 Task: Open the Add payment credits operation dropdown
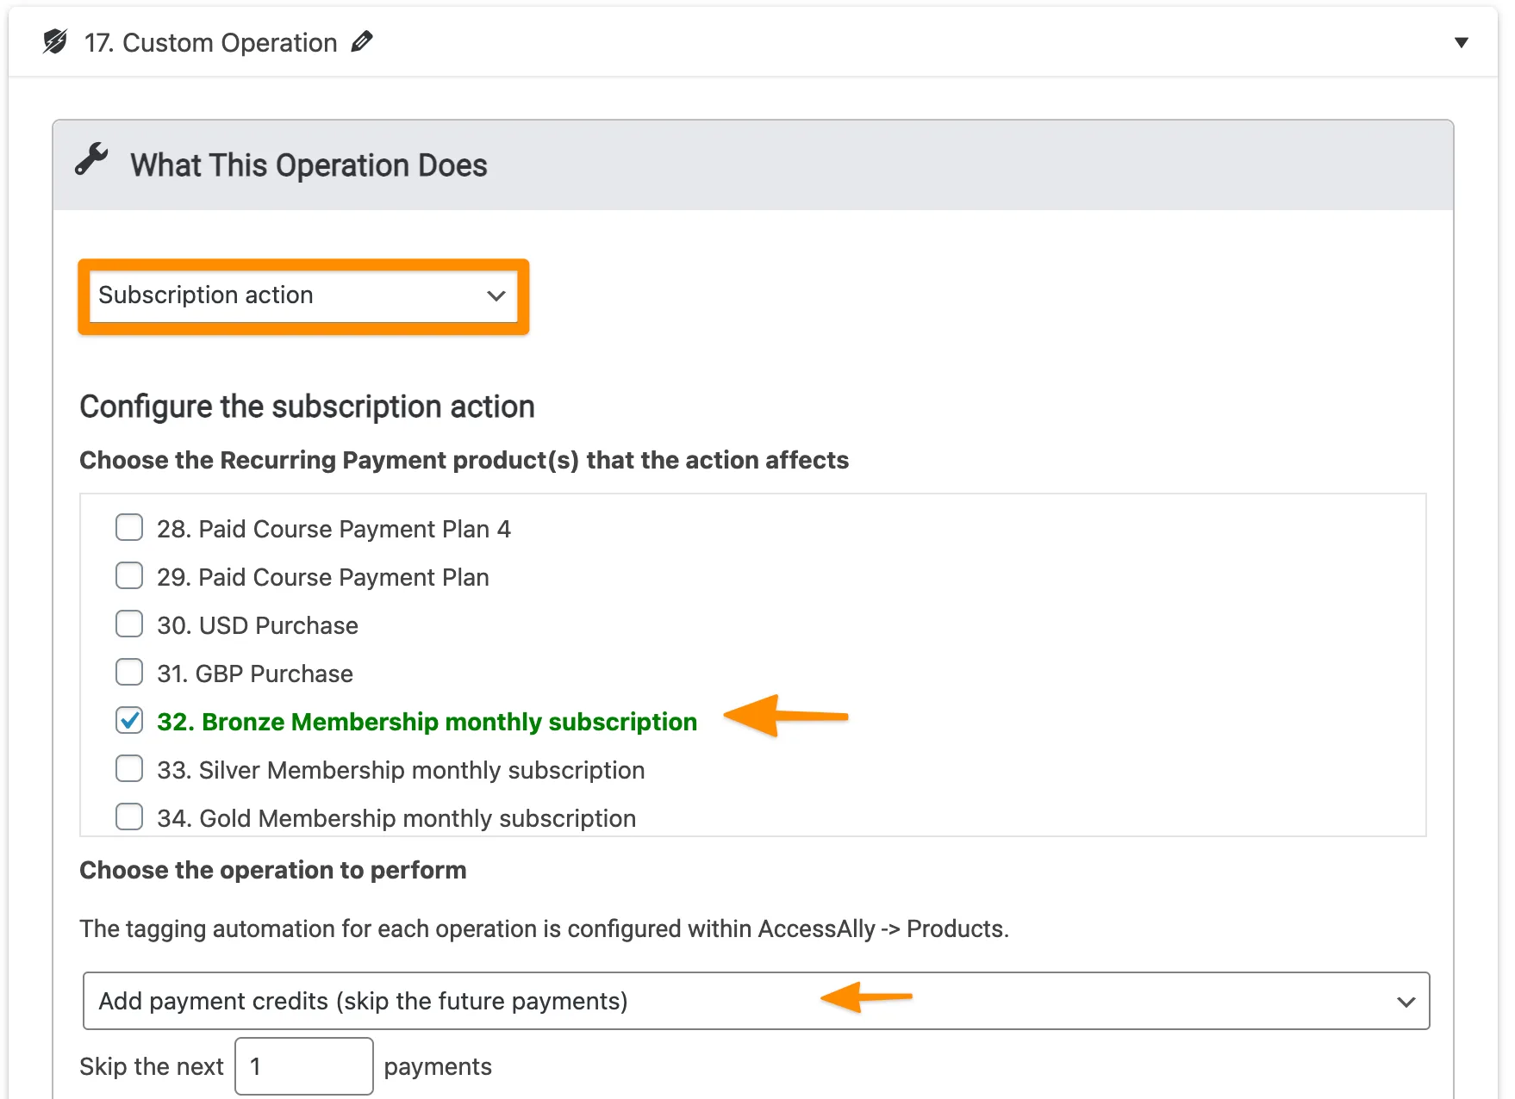click(517, 1001)
